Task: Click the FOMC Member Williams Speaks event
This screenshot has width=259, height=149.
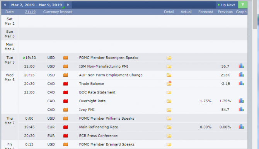Action: [107, 118]
